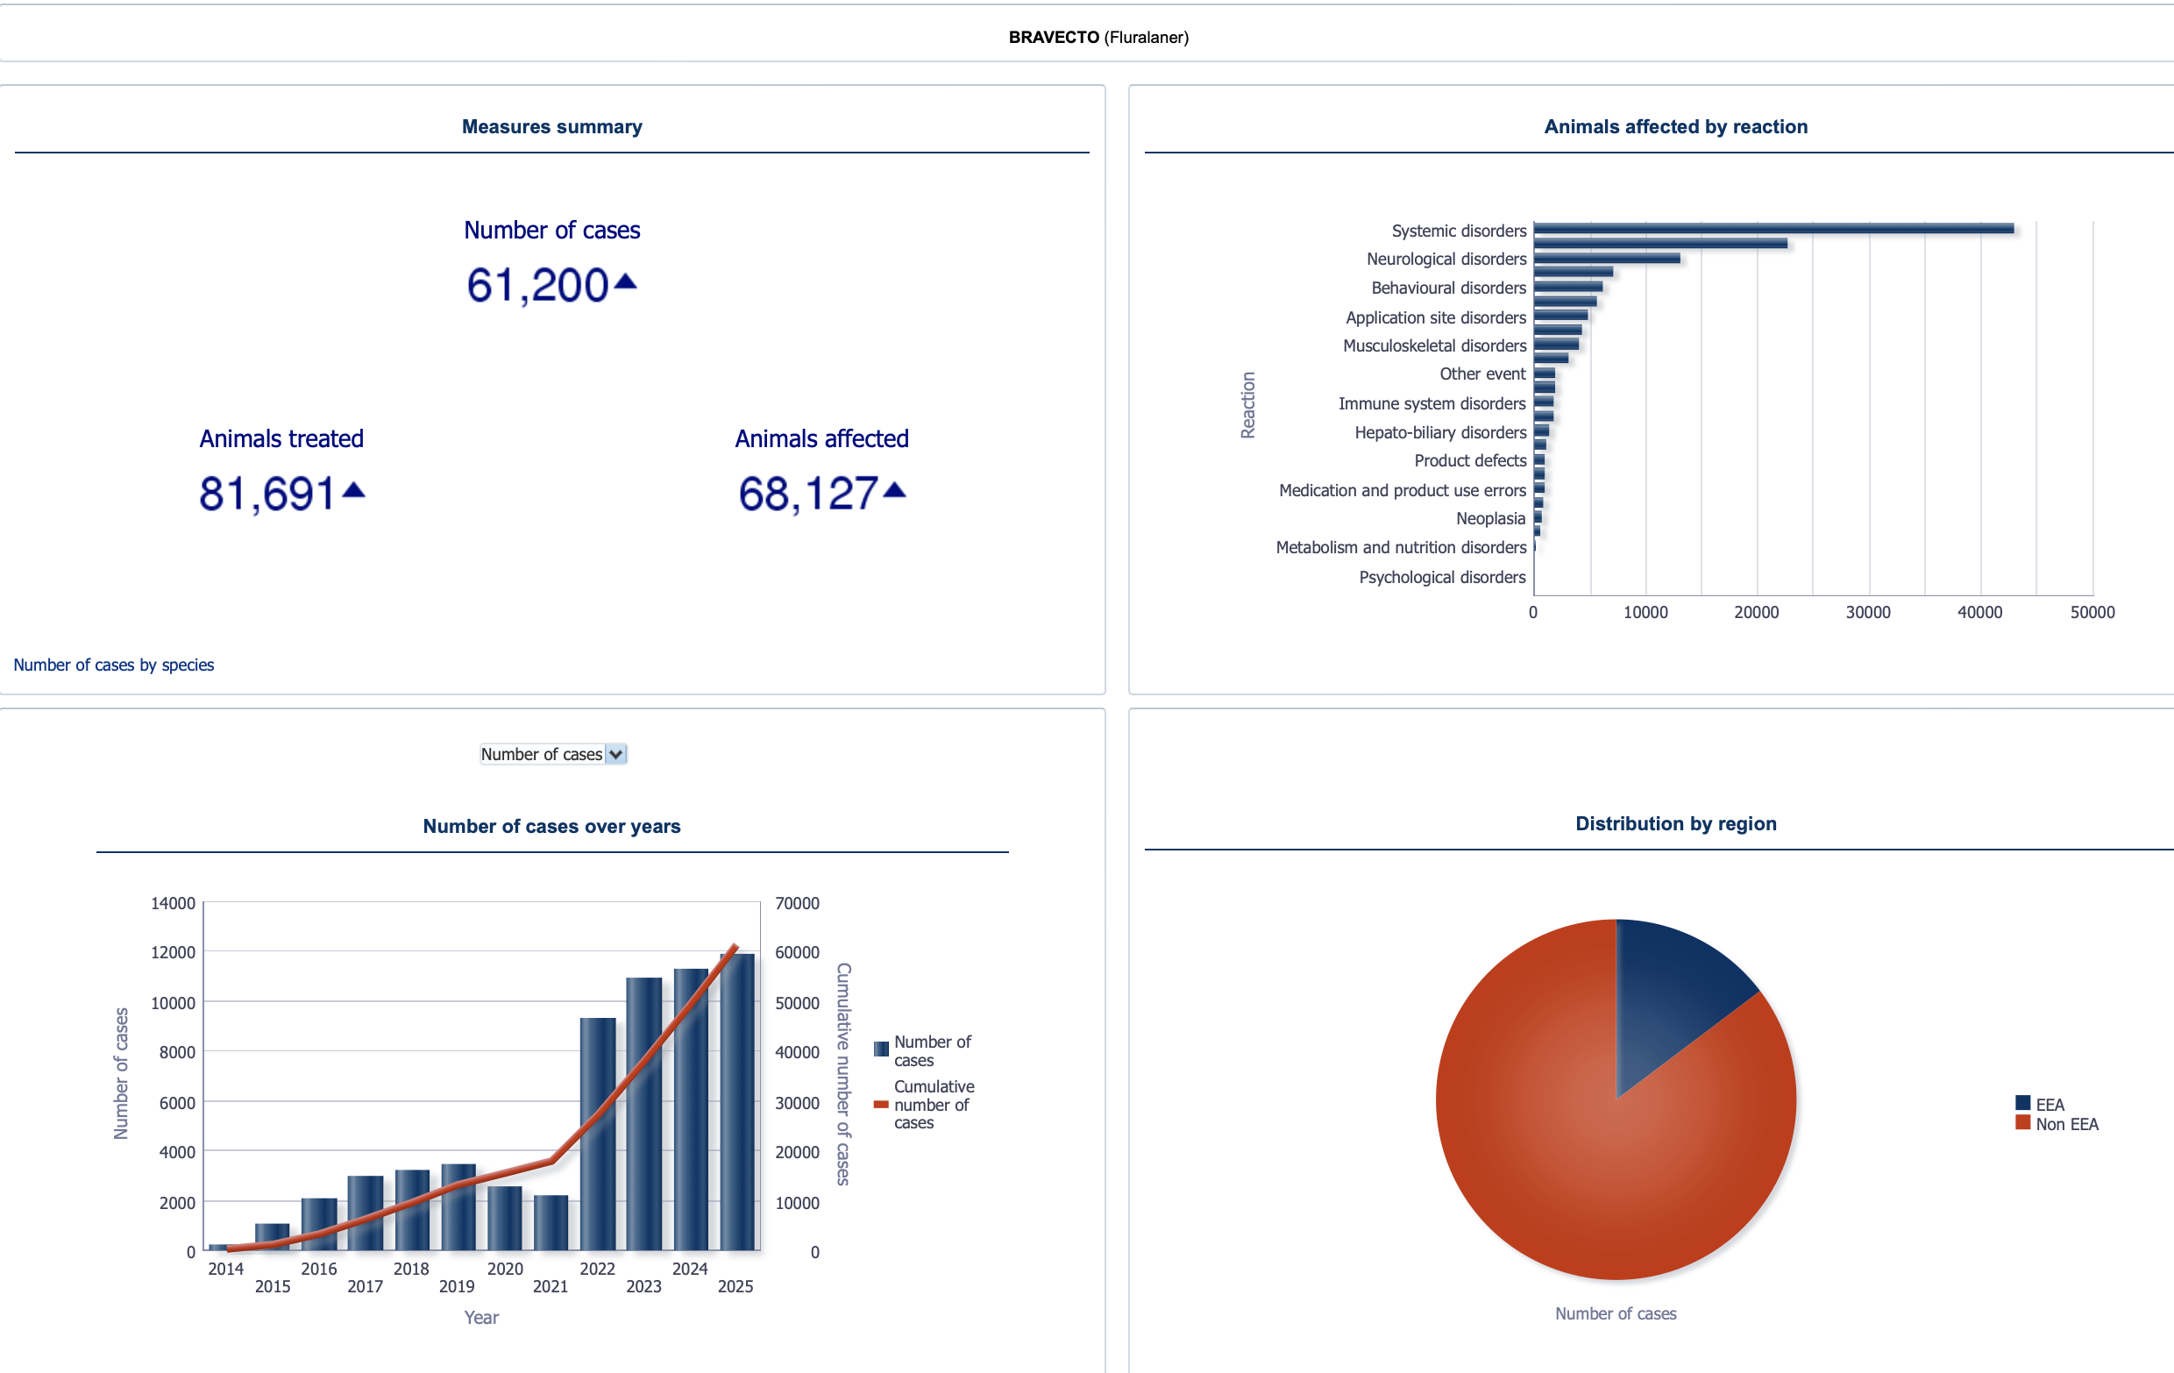
Task: Click the arrow beside Number of cases 61,200
Action: click(625, 281)
